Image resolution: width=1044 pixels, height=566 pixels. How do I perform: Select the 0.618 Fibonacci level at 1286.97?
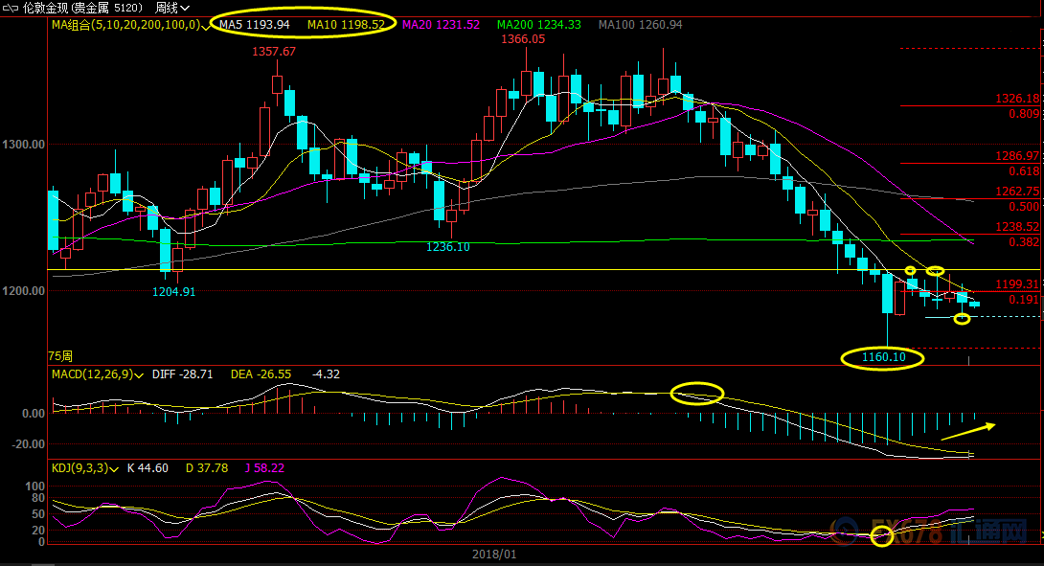pyautogui.click(x=1023, y=171)
